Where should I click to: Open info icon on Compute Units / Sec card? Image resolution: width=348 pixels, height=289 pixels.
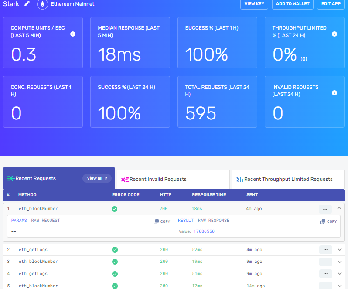pyautogui.click(x=73, y=34)
